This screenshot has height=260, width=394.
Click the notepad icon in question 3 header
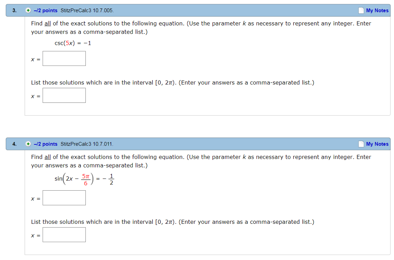click(361, 10)
